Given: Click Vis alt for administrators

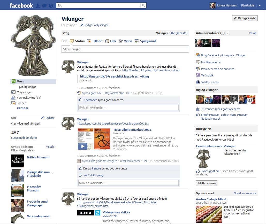Looking at the screenshot, I should 253,33.
